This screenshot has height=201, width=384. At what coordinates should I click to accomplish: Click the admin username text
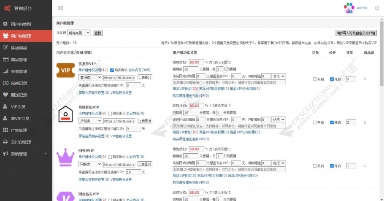(x=362, y=8)
